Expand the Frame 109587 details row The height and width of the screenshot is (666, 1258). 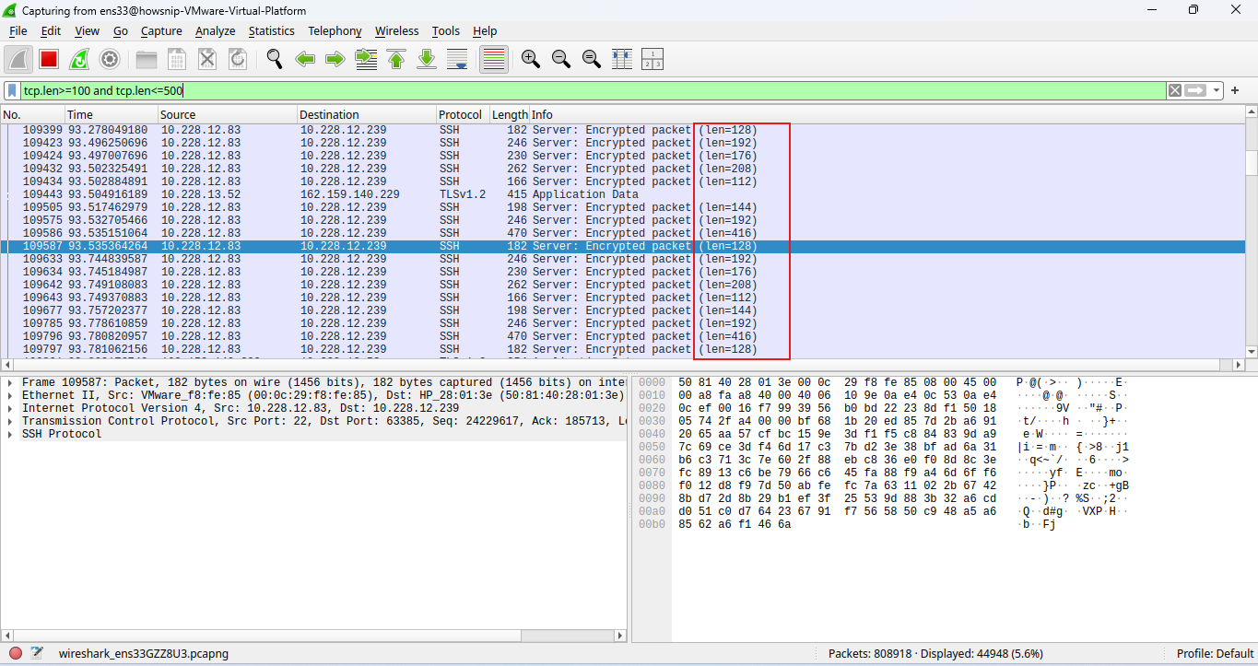(9, 382)
